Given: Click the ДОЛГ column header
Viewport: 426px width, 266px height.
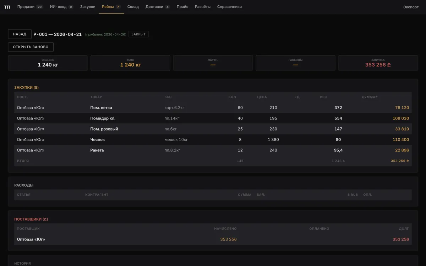Looking at the screenshot, I should coord(404,229).
